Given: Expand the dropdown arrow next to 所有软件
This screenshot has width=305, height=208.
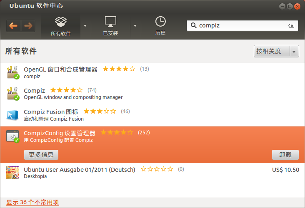Looking at the screenshot, I should point(85,26).
